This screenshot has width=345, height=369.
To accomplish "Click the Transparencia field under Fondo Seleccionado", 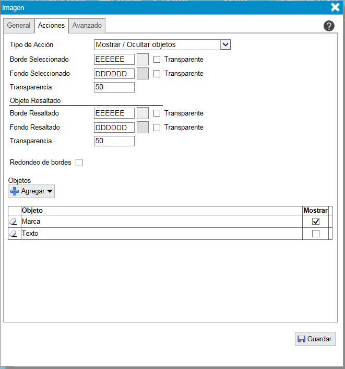I will [x=114, y=87].
